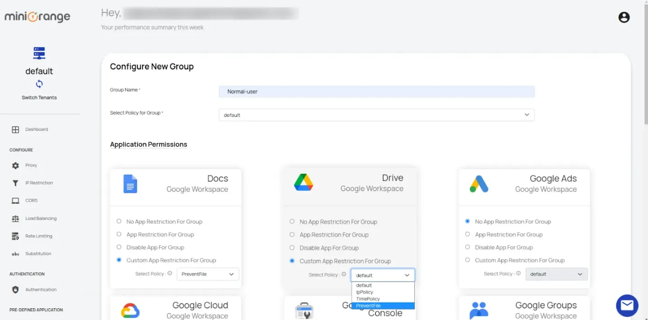Select No App Restriction for Docs
Viewport: 648px width, 320px height.
119,221
